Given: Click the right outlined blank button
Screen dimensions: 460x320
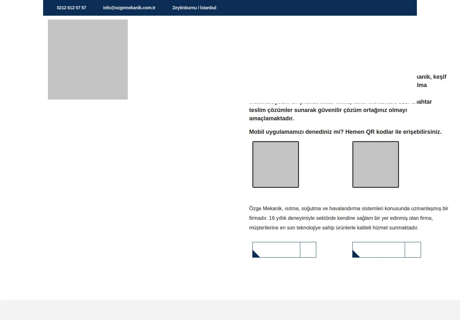Looking at the screenshot, I should pyautogui.click(x=387, y=250).
